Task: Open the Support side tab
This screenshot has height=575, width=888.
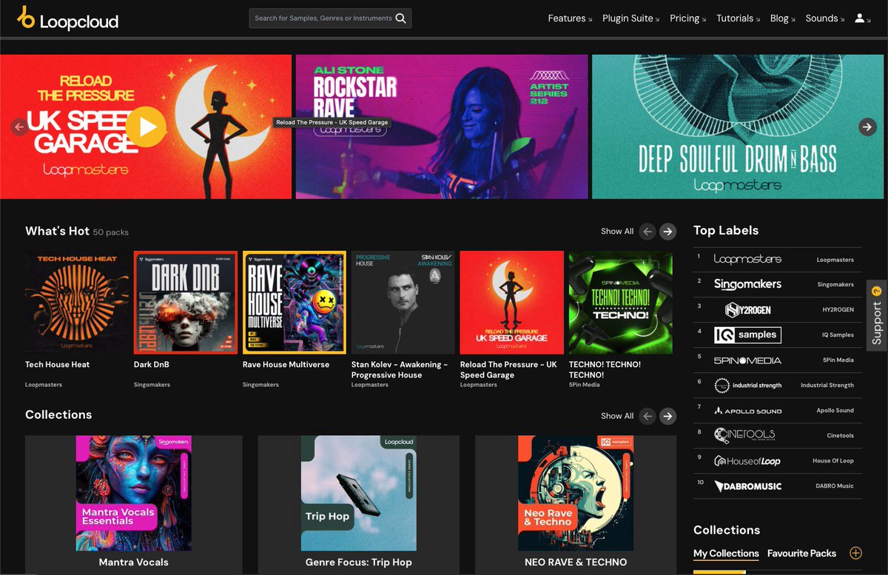Action: point(877,315)
